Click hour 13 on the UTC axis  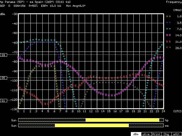click(x=97, y=111)
